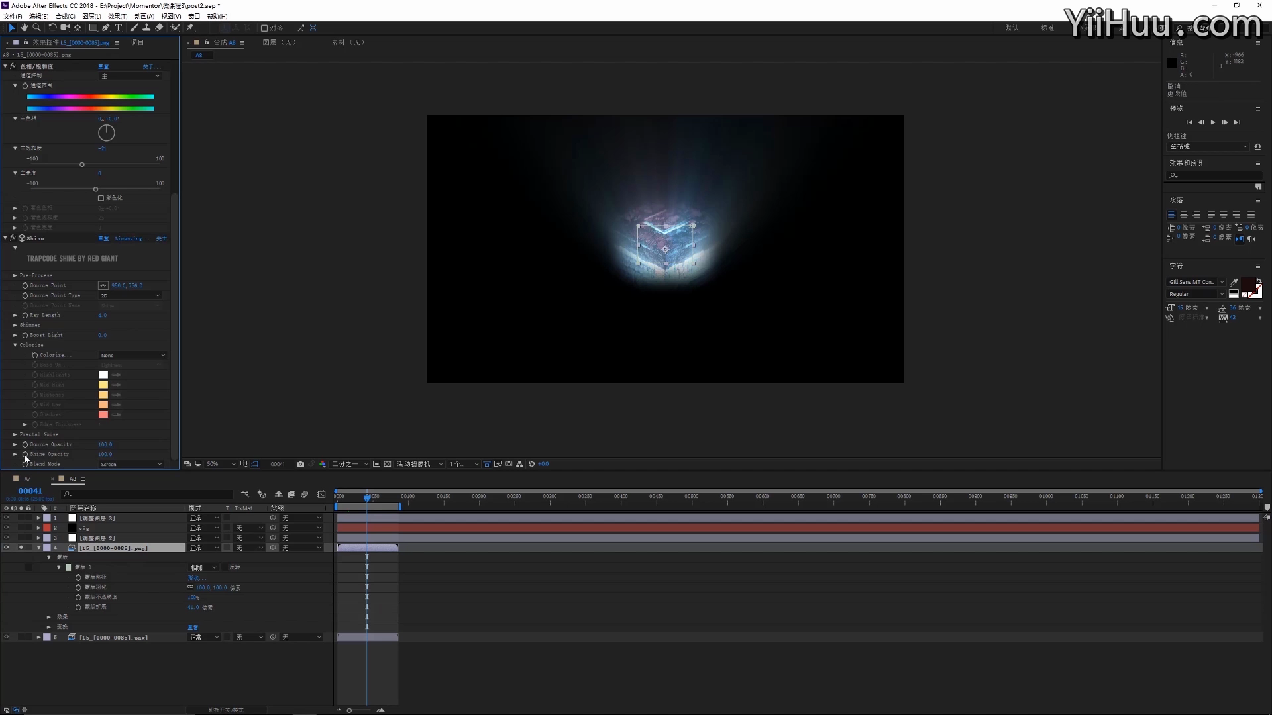Select the Type text tool
This screenshot has width=1272, height=715.
118,28
